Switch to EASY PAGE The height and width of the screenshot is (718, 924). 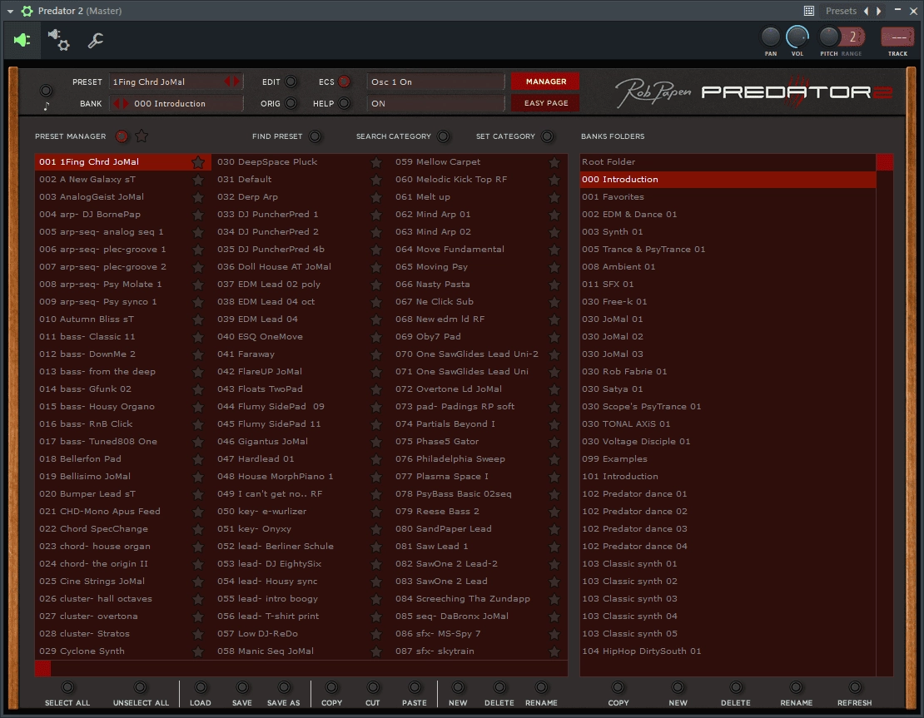tap(546, 103)
